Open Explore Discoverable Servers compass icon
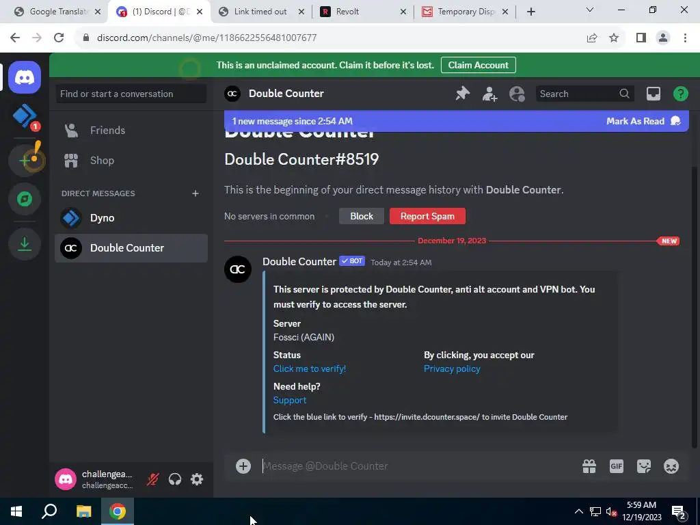The image size is (700, 525). (25, 199)
